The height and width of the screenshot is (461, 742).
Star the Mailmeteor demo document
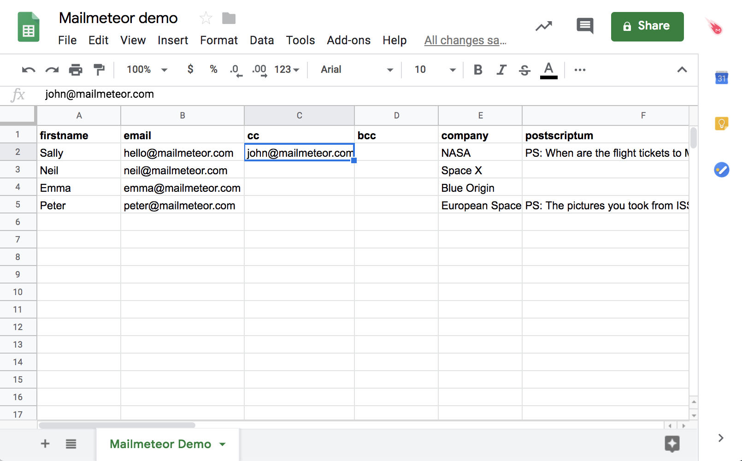206,18
